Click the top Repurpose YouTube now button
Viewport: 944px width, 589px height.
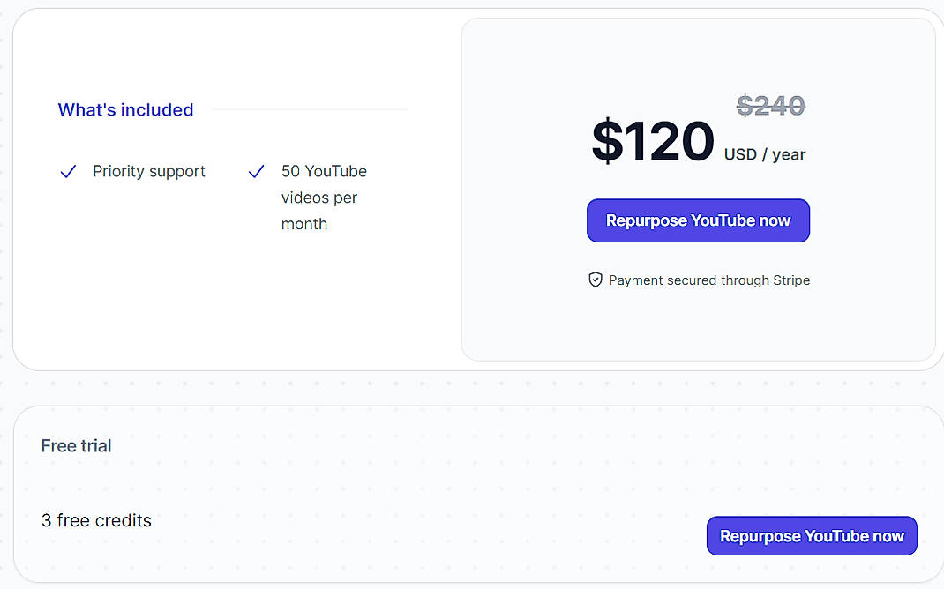click(x=698, y=220)
